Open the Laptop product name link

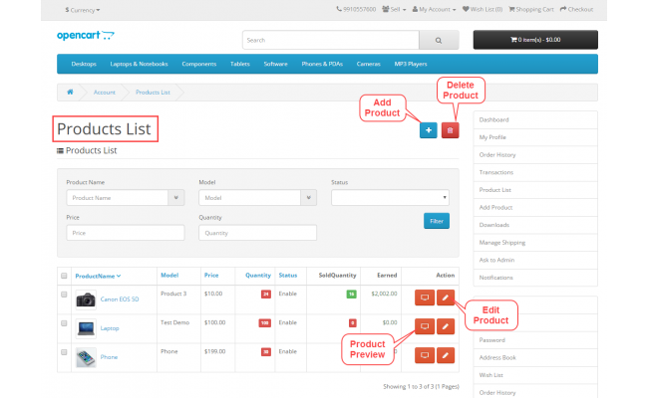[110, 328]
